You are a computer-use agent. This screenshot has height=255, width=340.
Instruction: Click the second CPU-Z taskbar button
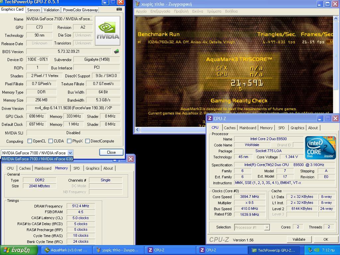point(222,250)
